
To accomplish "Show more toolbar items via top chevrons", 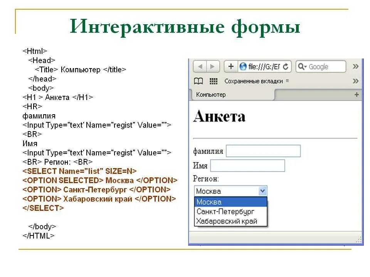I will [356, 67].
